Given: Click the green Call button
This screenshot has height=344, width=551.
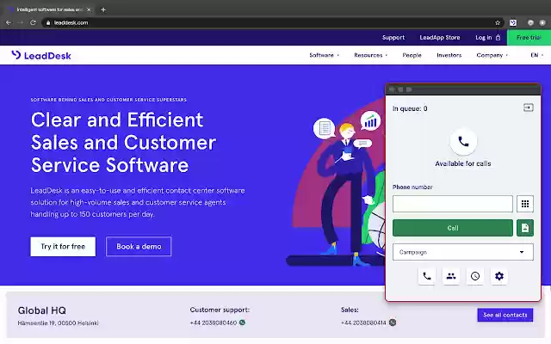Looking at the screenshot, I should point(453,228).
